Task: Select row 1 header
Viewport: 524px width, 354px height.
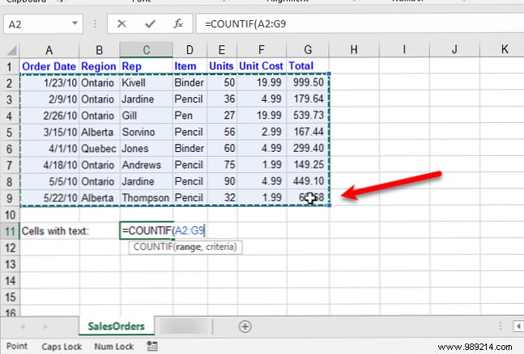Action: click(10, 66)
